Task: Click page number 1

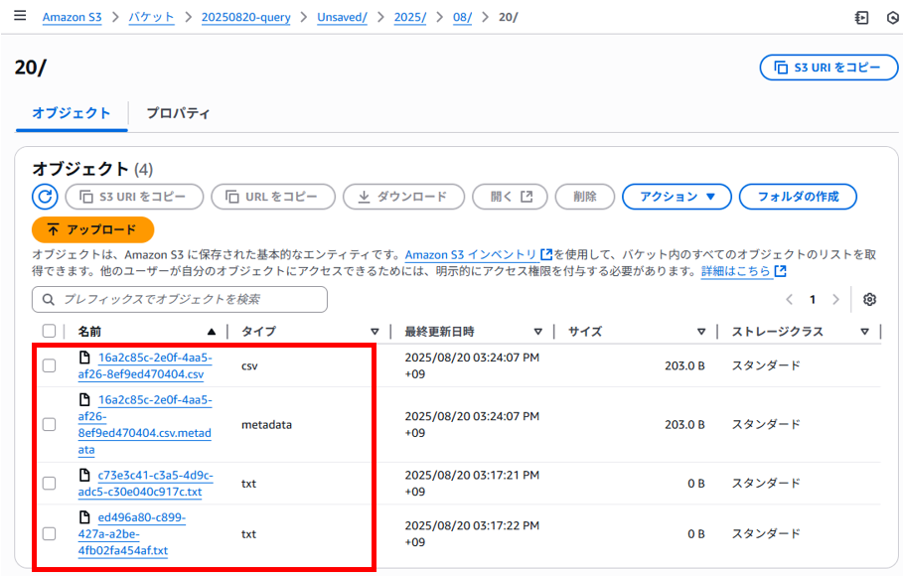Action: [813, 300]
